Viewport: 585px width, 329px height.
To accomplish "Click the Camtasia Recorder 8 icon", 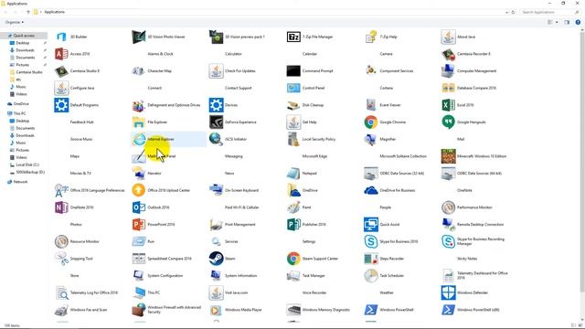I will [x=448, y=54].
